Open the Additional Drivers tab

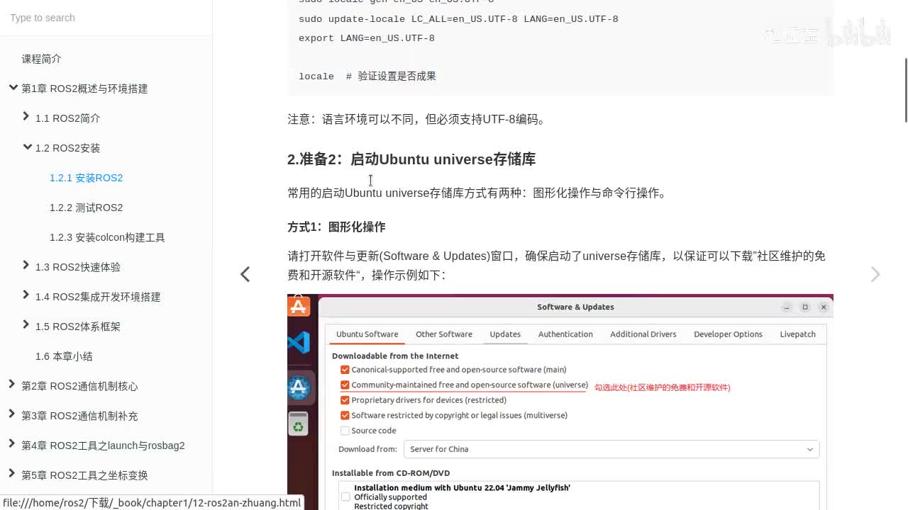click(643, 334)
